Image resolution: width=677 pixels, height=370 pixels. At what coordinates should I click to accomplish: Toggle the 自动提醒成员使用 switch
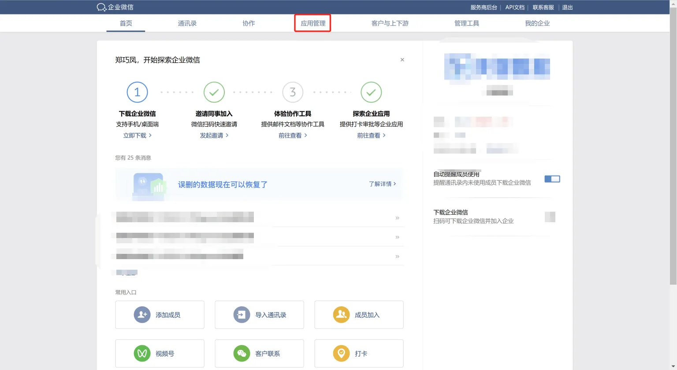[552, 179]
